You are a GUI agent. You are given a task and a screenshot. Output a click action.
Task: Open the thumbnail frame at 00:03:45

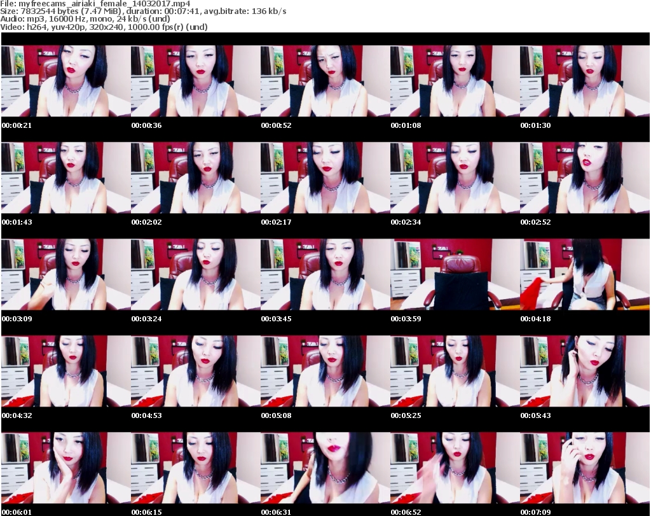coord(325,275)
